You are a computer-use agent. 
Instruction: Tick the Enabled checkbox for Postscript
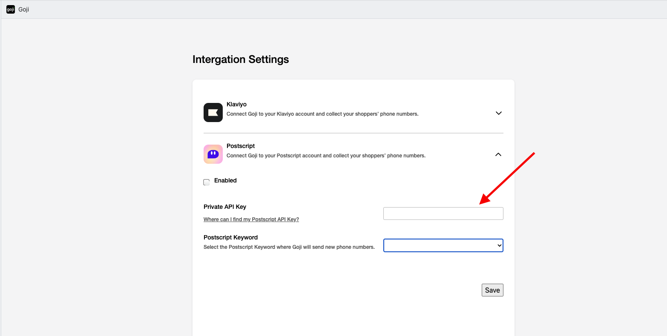[x=207, y=182]
